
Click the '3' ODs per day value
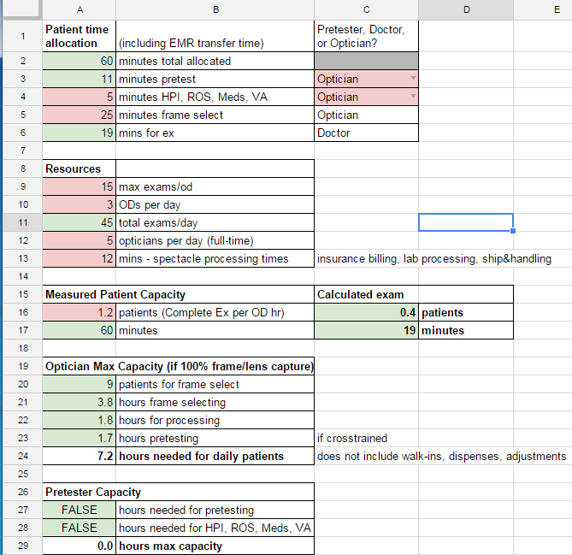tap(80, 204)
